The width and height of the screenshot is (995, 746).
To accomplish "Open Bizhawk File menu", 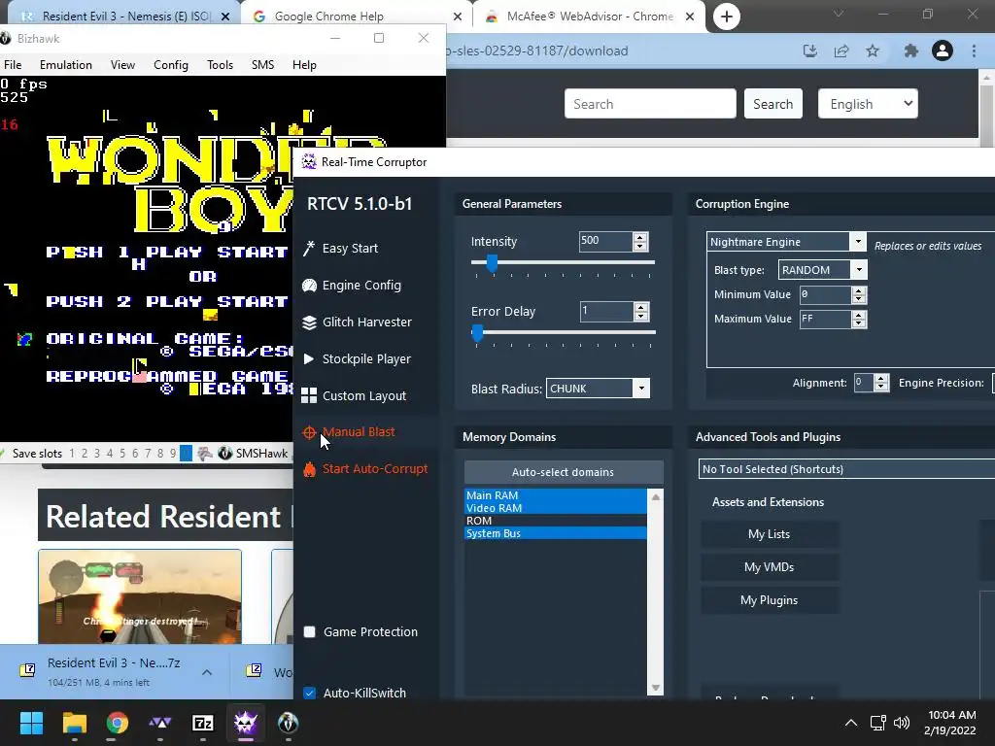I will 13,65.
